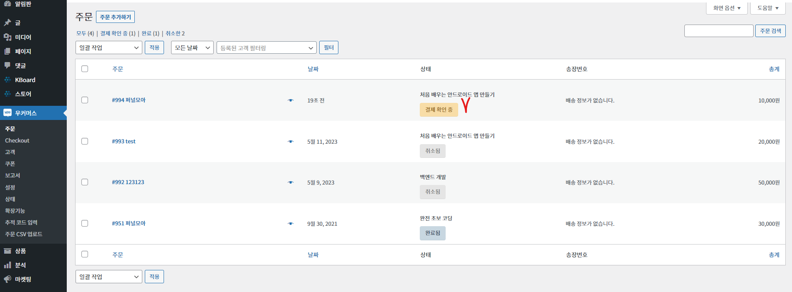Screen dimensions: 792x292
Task: Open the 확장기능 submenu item
Action: 15,211
